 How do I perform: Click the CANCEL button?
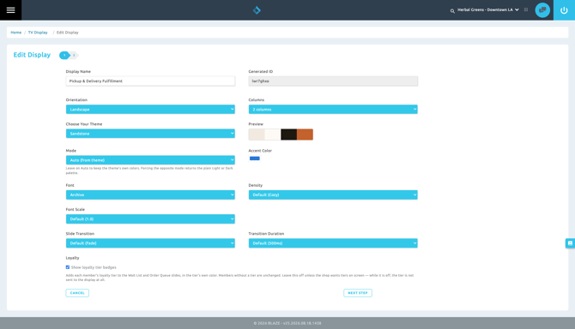pos(77,293)
